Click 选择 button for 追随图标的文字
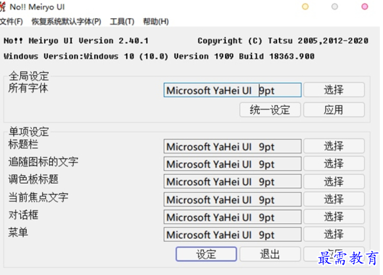Screen dimensions: 383x275 (x=334, y=163)
